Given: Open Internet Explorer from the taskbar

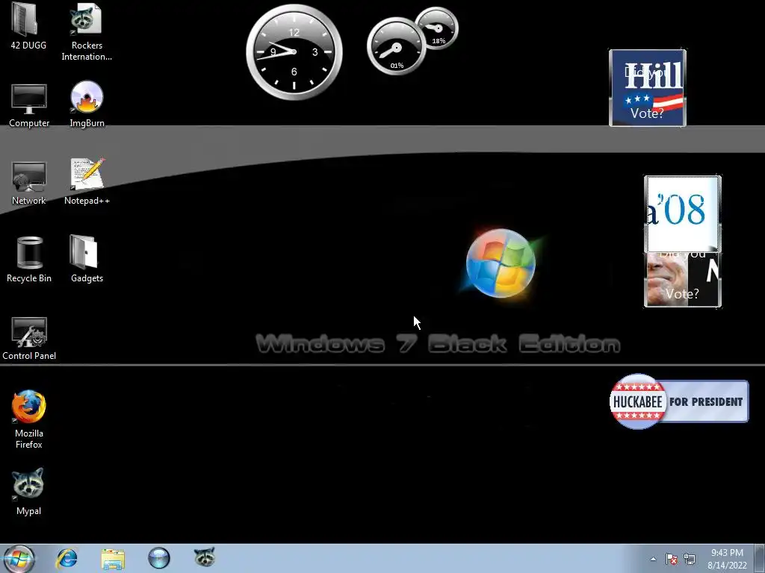Looking at the screenshot, I should click(x=66, y=558).
